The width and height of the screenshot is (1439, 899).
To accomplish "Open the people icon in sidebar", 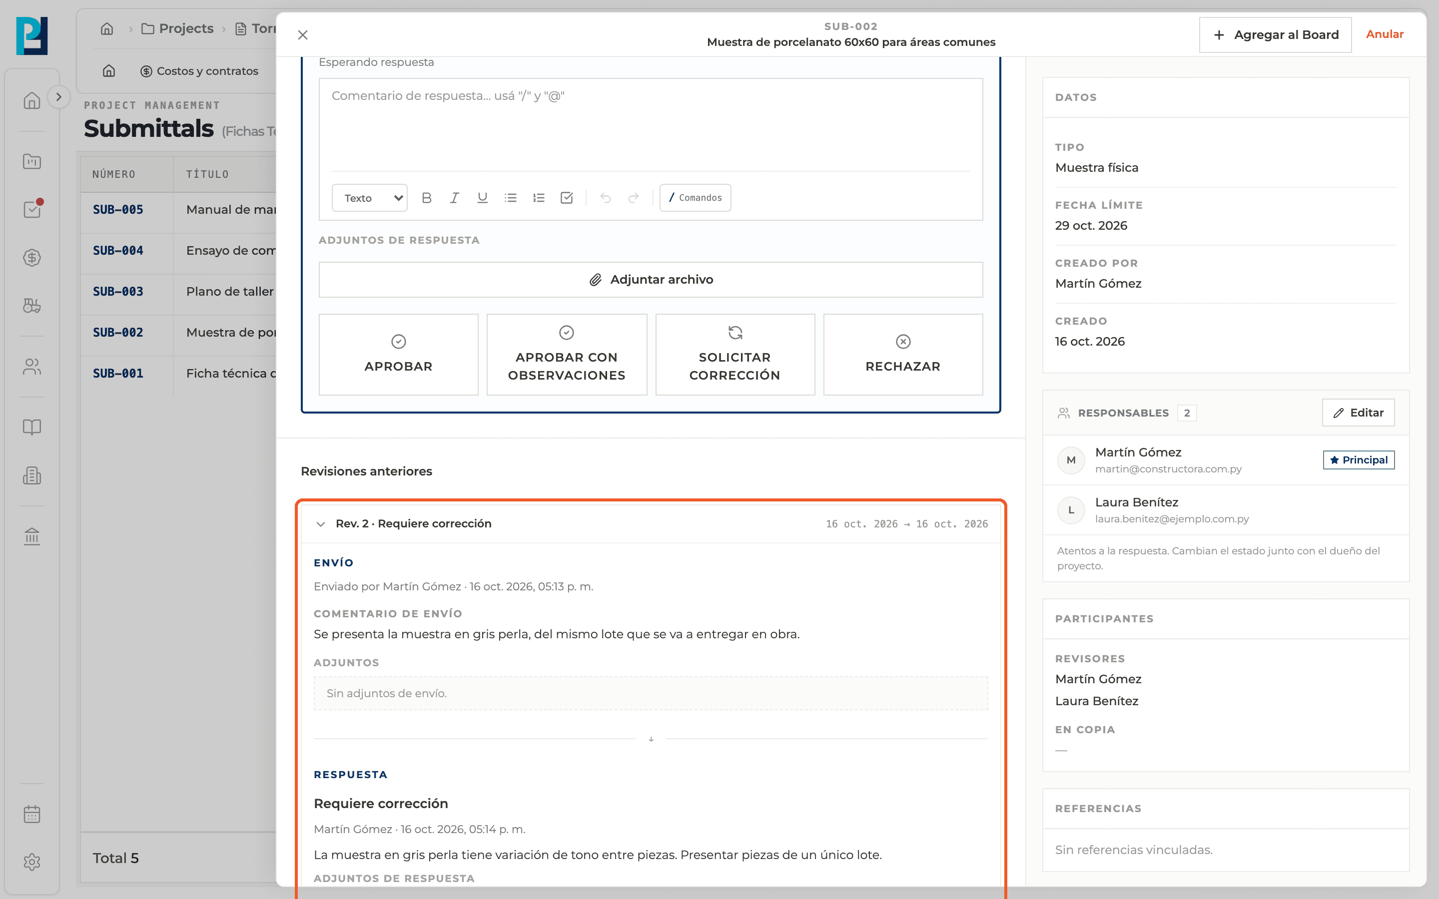I will coord(32,367).
